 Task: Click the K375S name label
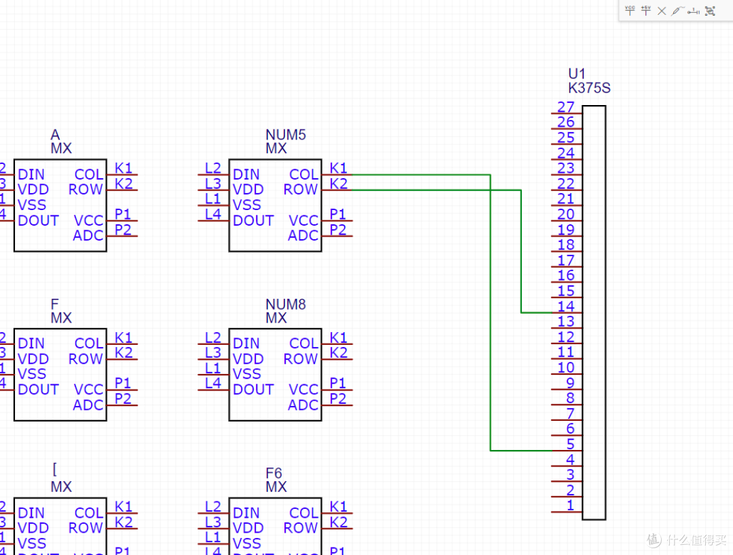coord(589,88)
